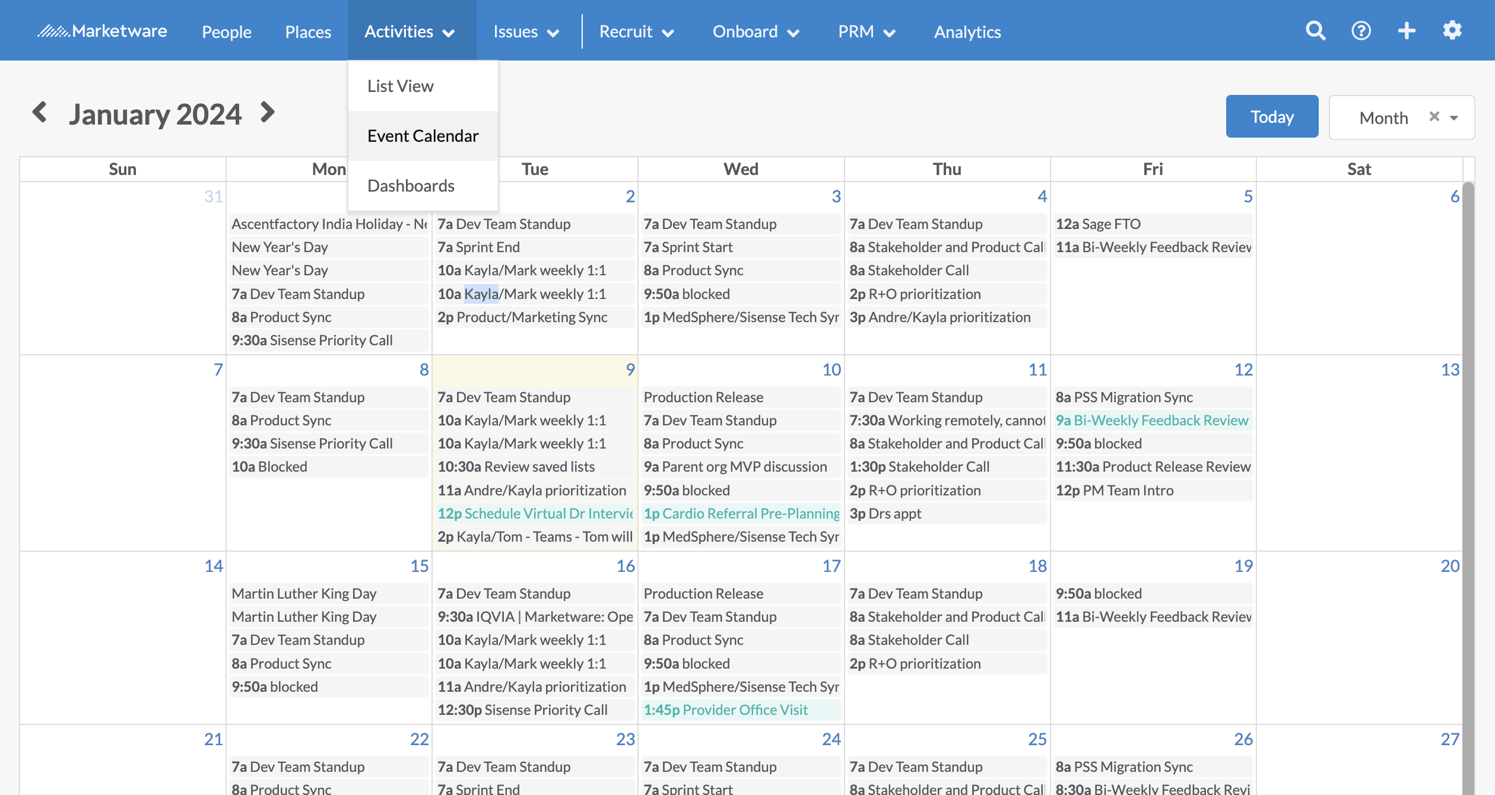Open 12p Schedule Virtual Dr Interview event
Image resolution: width=1495 pixels, height=795 pixels.
(535, 513)
